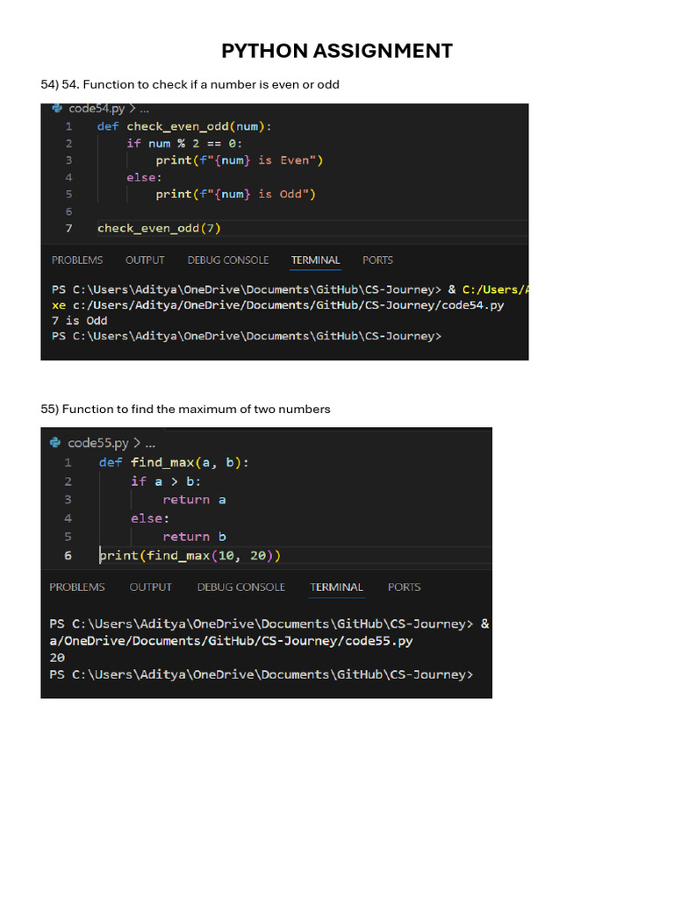
Task: Open the code55.py breadcrumb
Action: pyautogui.click(x=98, y=443)
